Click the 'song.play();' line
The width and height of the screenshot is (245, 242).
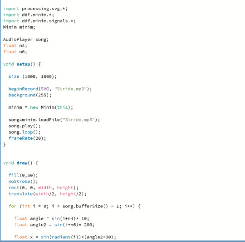point(24,126)
